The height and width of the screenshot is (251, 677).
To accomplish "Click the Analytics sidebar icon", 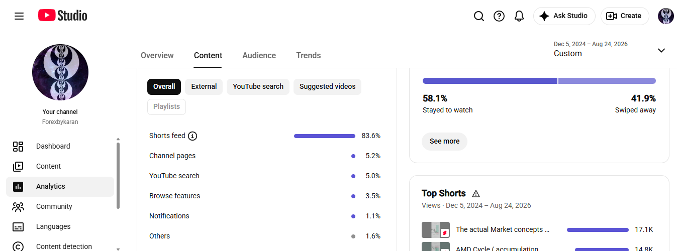I will 18,186.
